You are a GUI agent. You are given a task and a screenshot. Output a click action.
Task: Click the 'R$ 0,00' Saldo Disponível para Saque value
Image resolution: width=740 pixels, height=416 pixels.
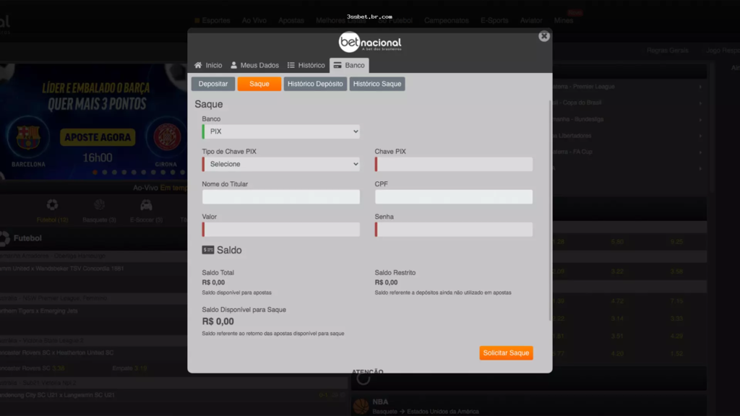point(218,321)
